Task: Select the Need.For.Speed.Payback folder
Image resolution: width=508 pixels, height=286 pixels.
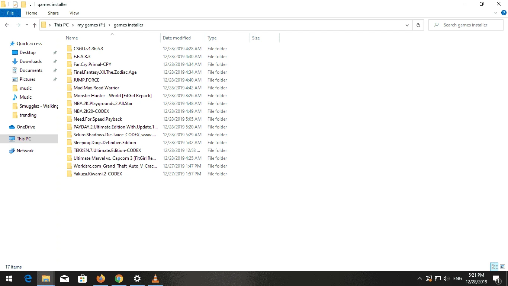Action: (x=98, y=119)
